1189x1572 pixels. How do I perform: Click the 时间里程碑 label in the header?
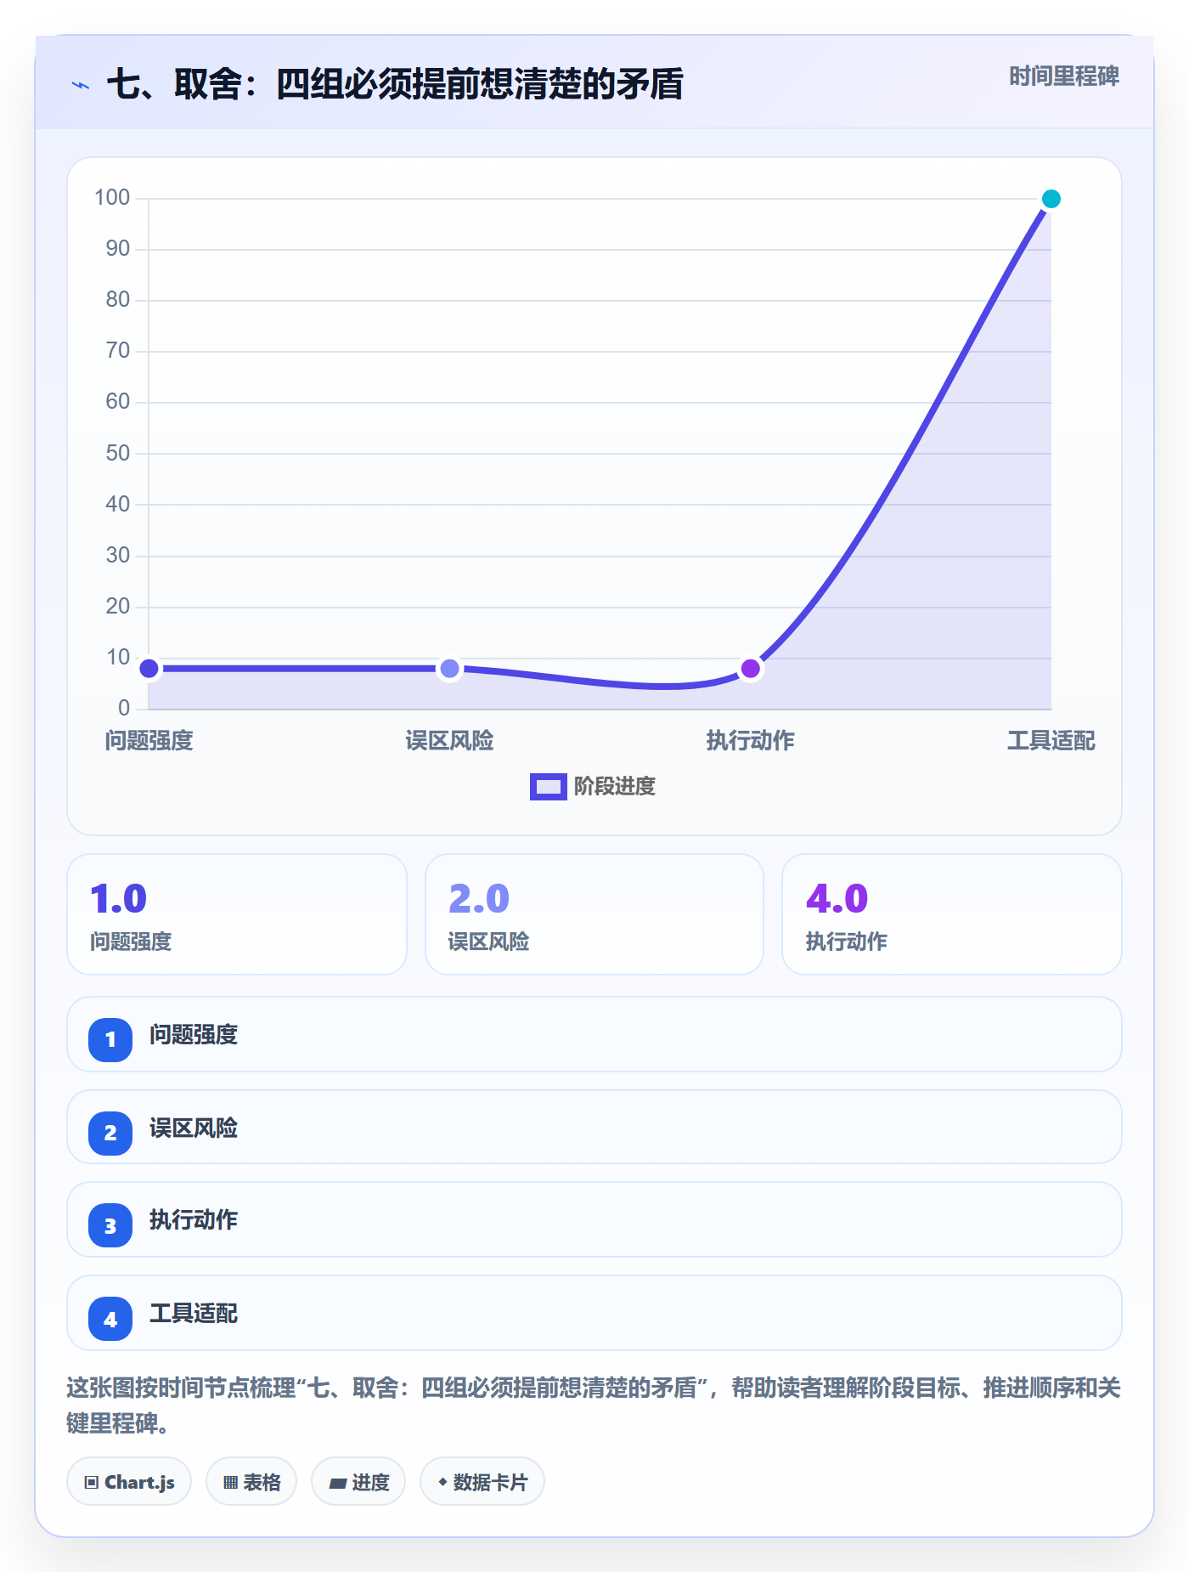coord(1063,76)
